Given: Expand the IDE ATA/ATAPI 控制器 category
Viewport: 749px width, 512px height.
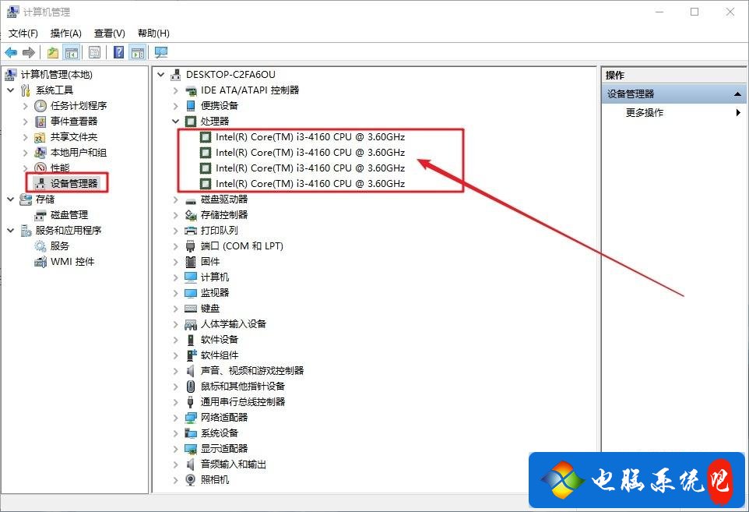Looking at the screenshot, I should point(175,90).
